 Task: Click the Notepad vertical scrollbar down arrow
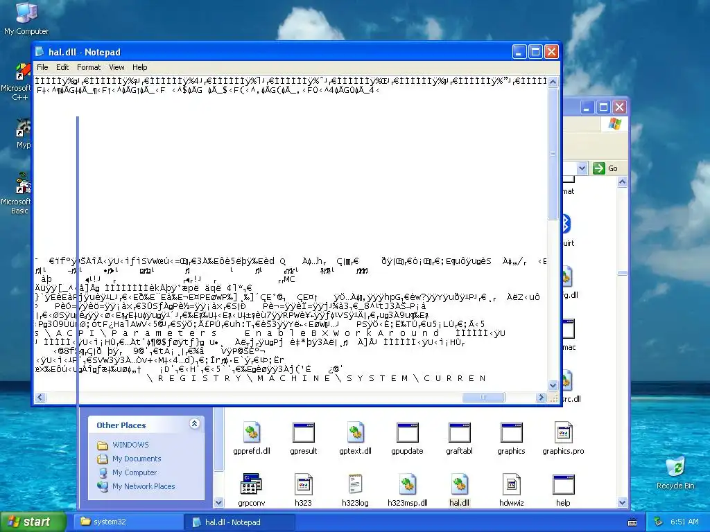(x=553, y=385)
